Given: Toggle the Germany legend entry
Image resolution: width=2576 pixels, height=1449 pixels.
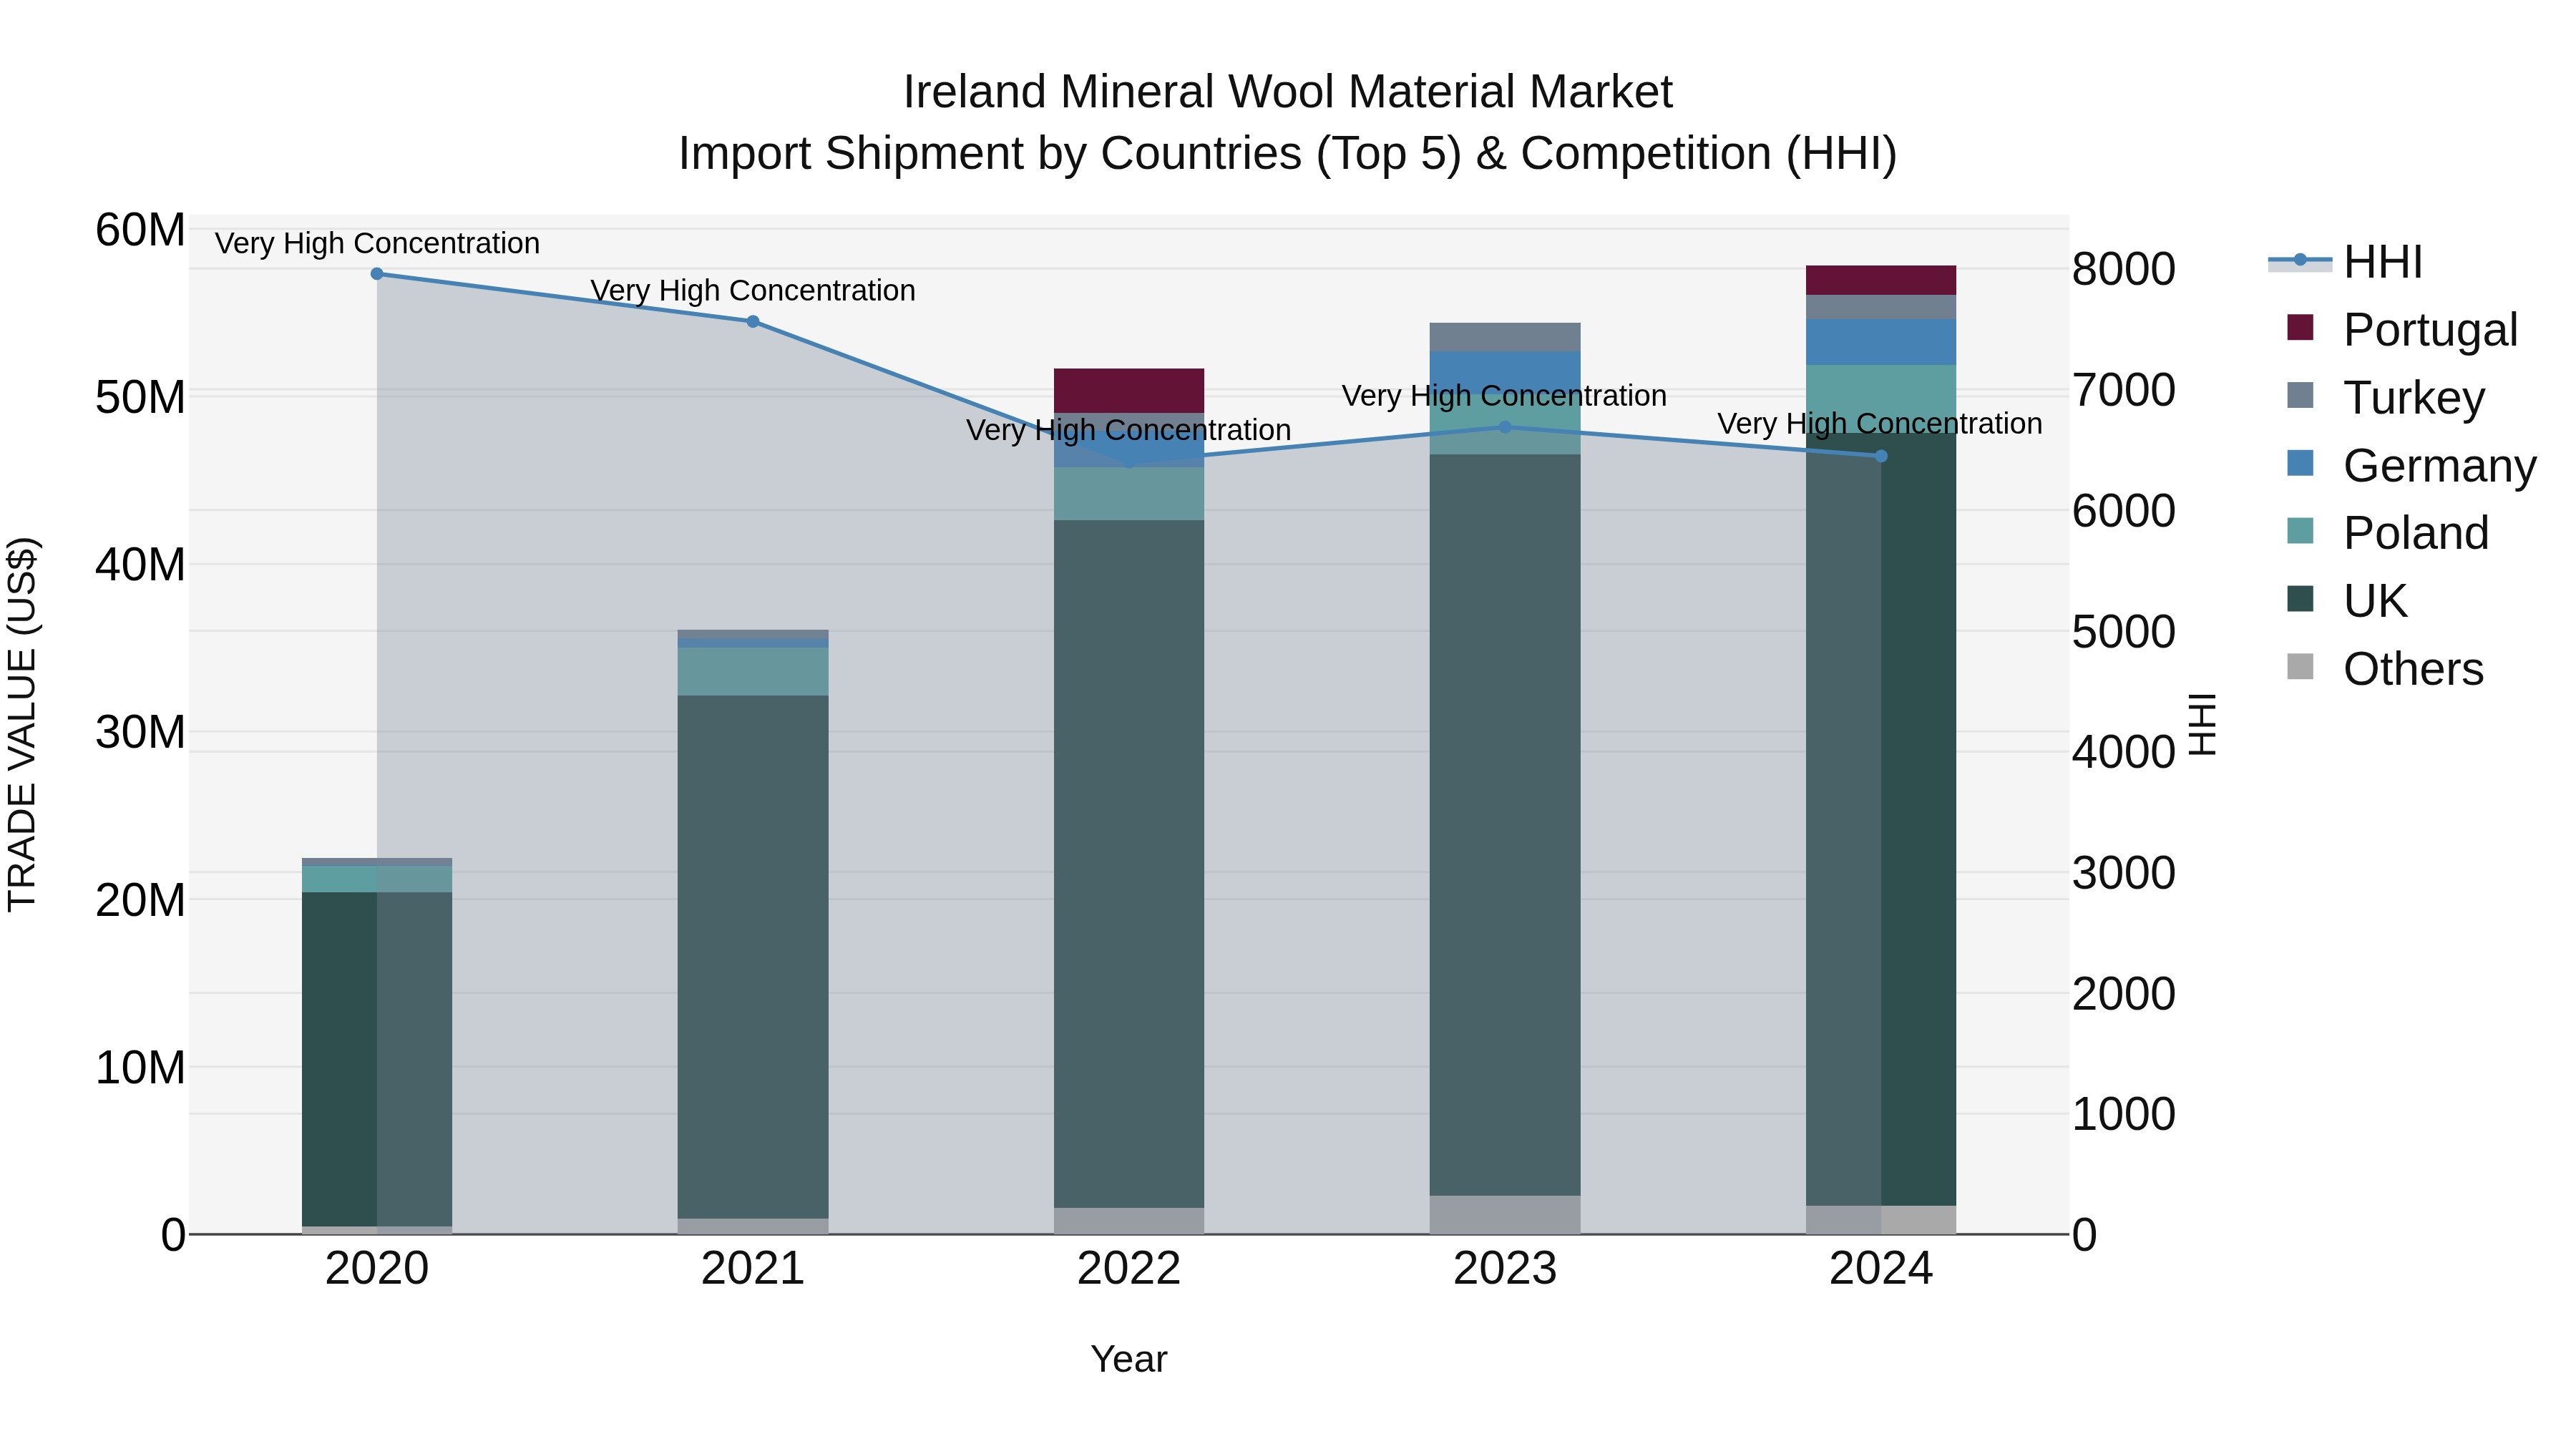Looking at the screenshot, I should (x=2411, y=466).
